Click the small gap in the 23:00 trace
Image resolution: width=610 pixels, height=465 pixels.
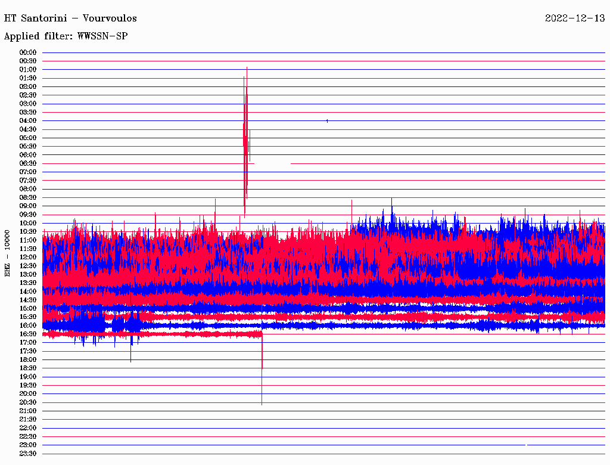pyautogui.click(x=526, y=445)
